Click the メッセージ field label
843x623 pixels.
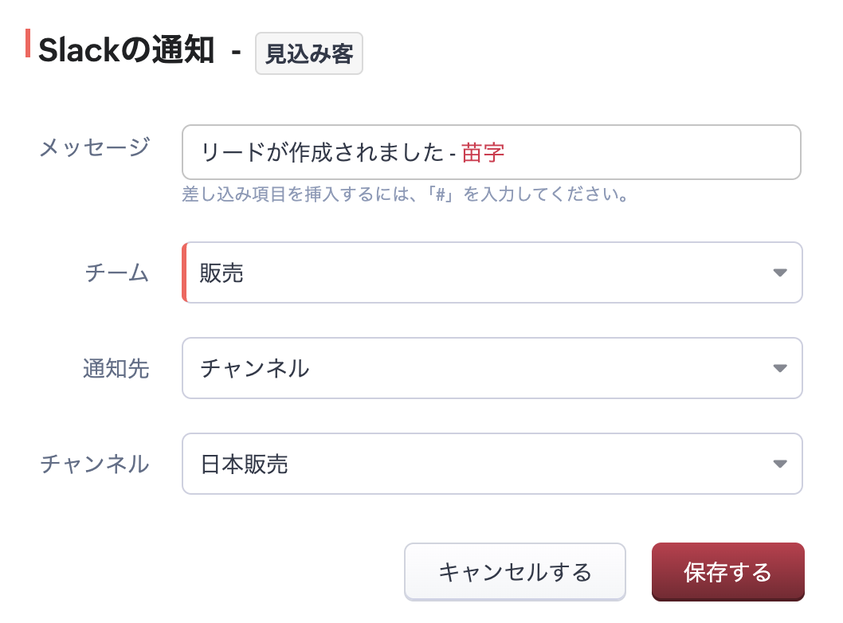click(94, 147)
